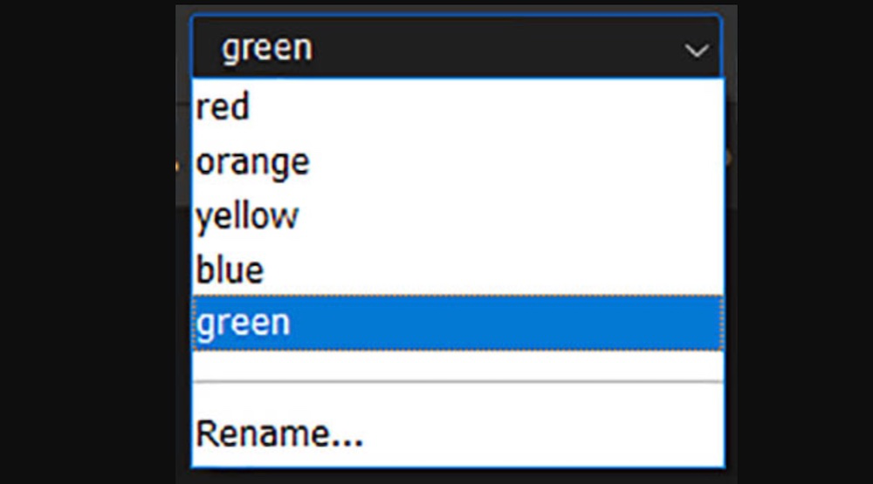Open the Rename... option
This screenshot has width=873, height=484.
279,433
